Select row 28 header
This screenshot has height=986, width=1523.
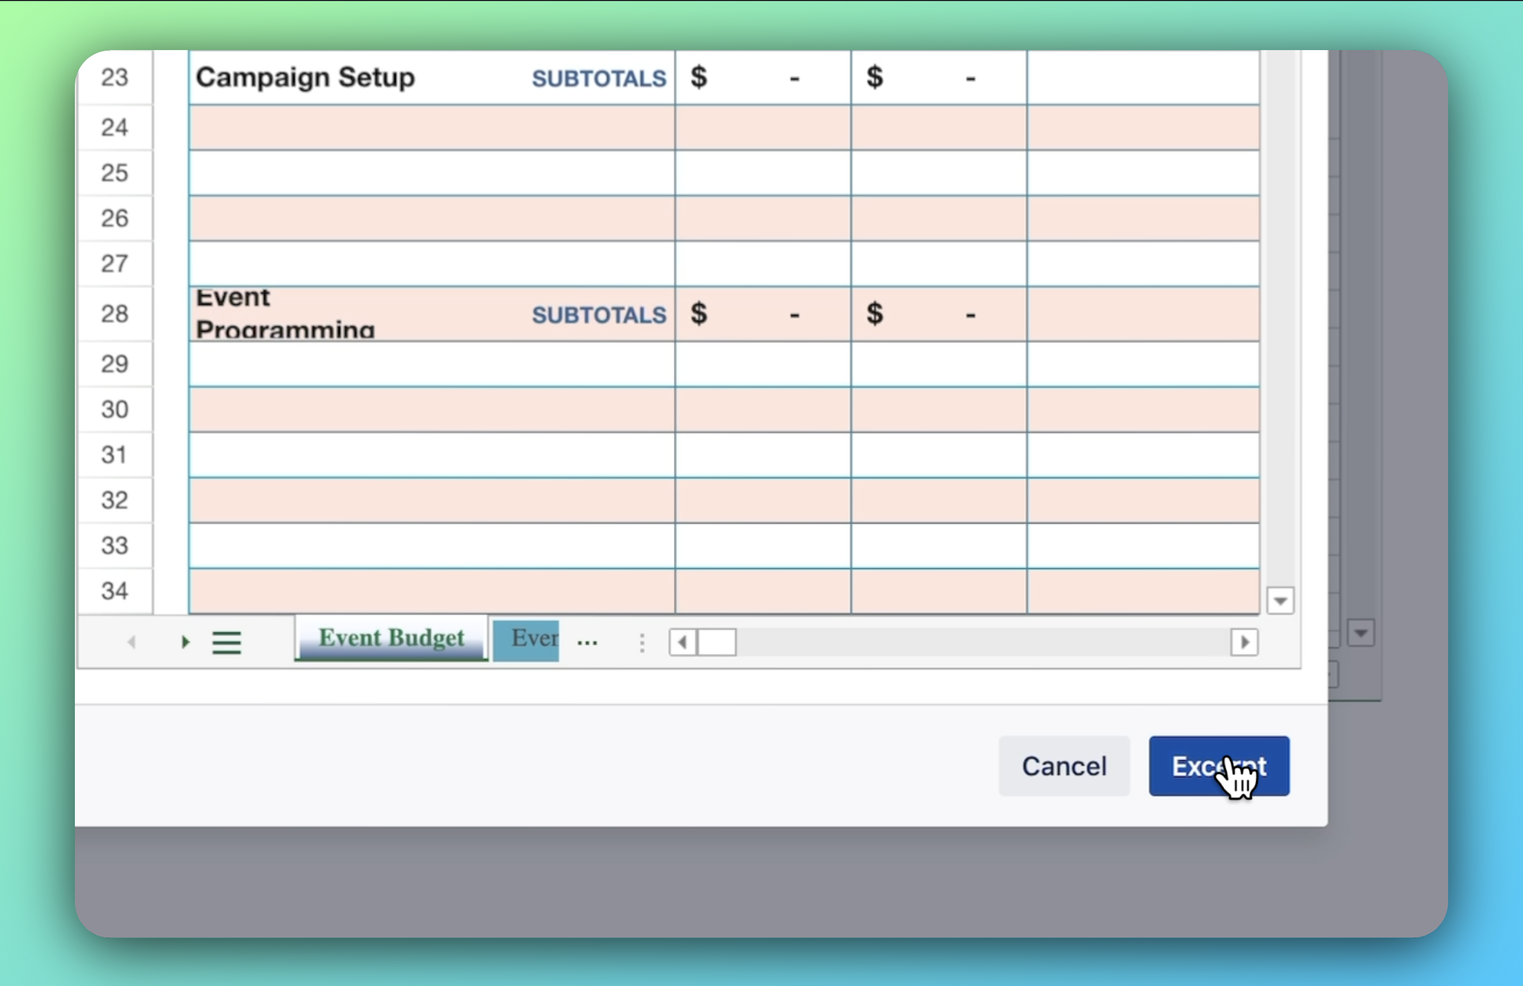point(114,314)
